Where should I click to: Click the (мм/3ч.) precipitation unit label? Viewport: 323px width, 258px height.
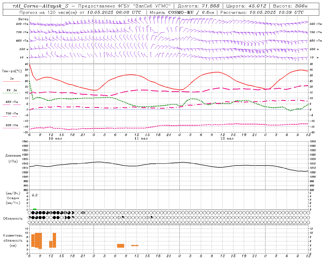click(x=13, y=193)
